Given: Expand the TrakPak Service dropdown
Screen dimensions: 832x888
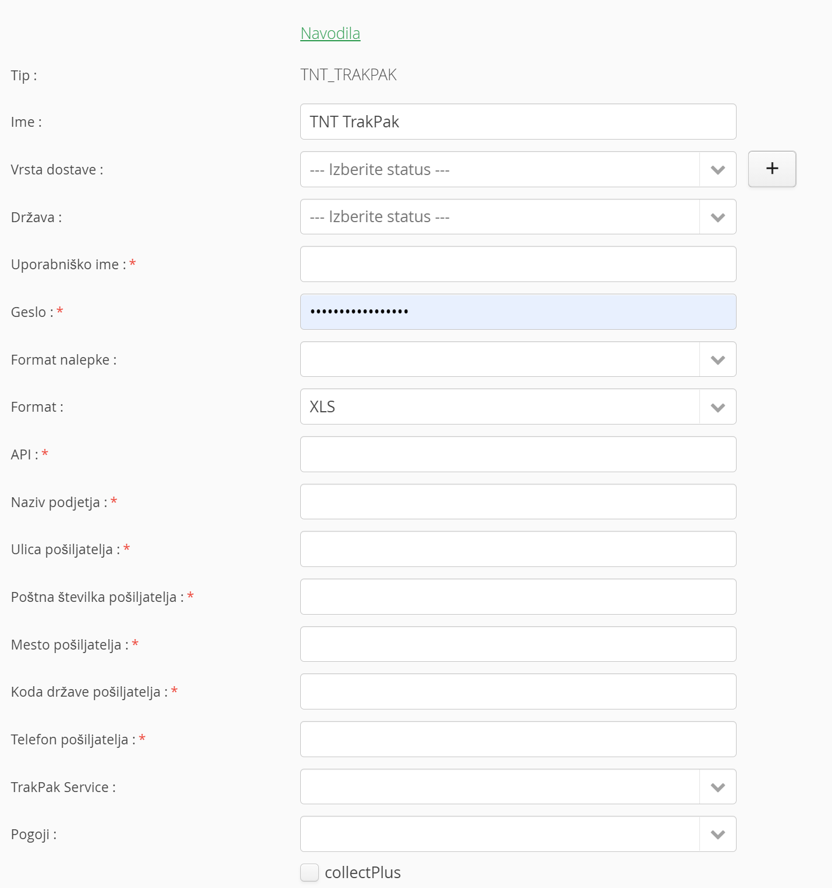Looking at the screenshot, I should click(518, 787).
